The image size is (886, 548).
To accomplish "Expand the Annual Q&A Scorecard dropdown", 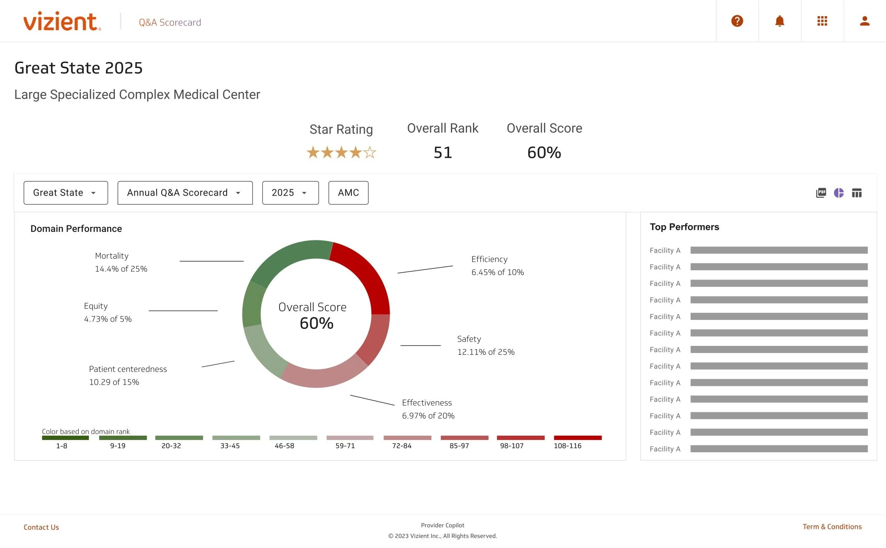I will (x=185, y=193).
